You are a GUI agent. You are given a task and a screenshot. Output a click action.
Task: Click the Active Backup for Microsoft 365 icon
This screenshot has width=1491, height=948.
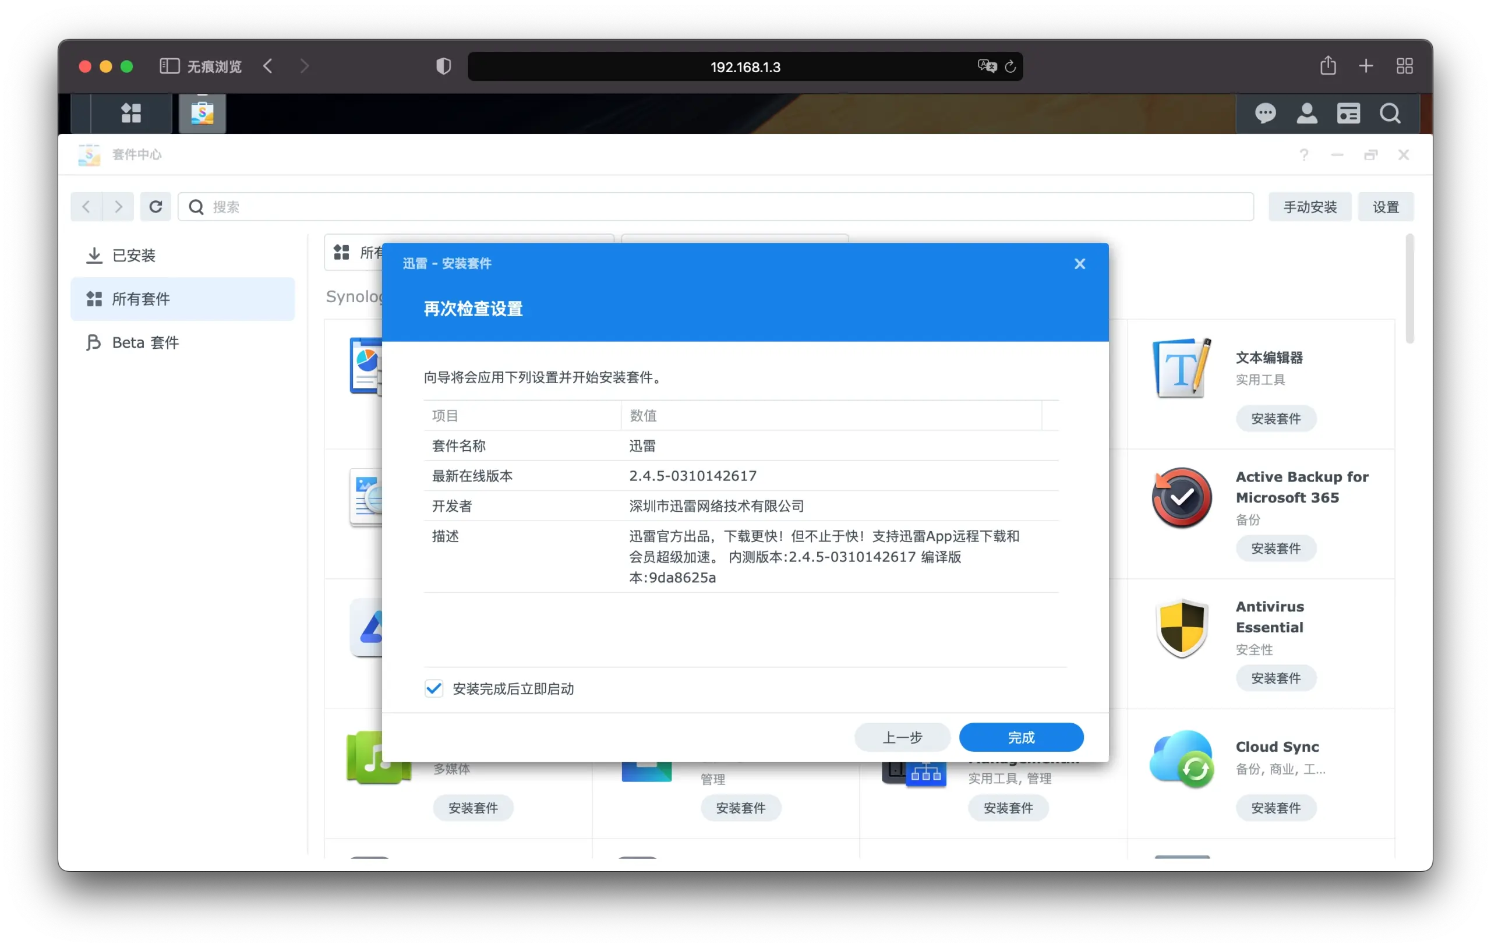coord(1181,498)
